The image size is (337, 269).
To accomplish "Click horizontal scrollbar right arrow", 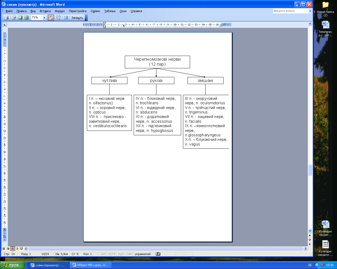I will 305,249.
